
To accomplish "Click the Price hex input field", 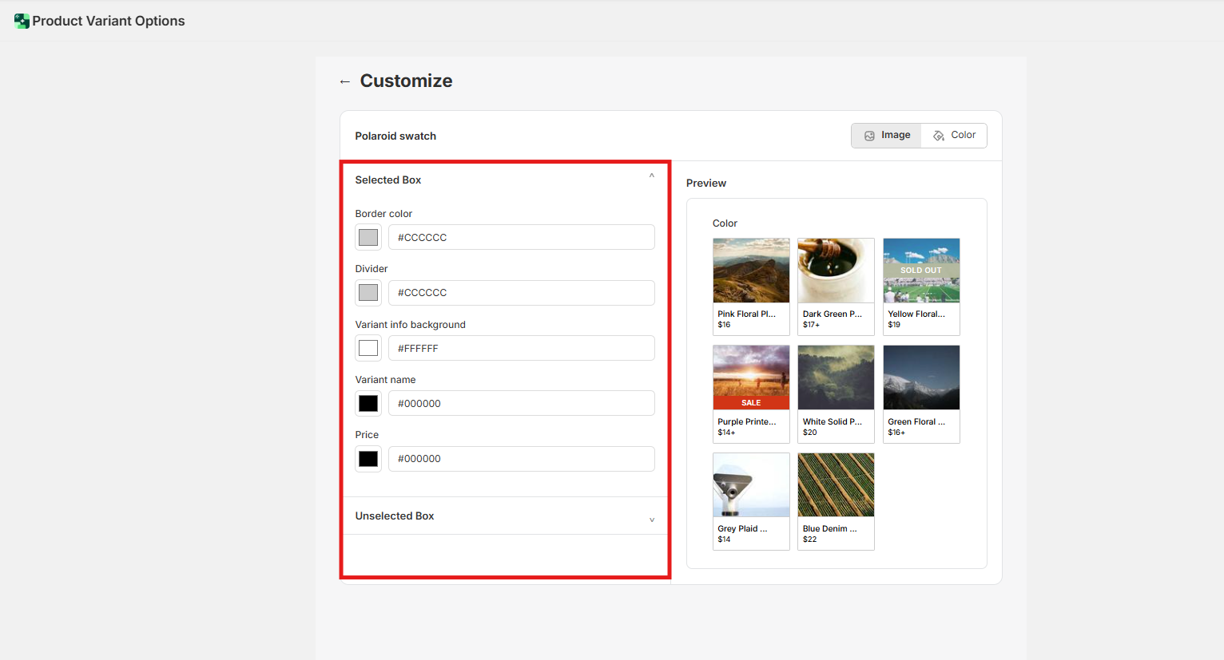I will (x=521, y=459).
